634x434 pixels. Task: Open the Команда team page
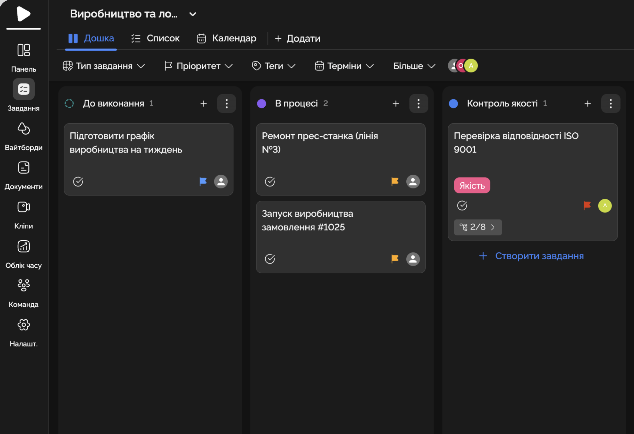point(24,285)
